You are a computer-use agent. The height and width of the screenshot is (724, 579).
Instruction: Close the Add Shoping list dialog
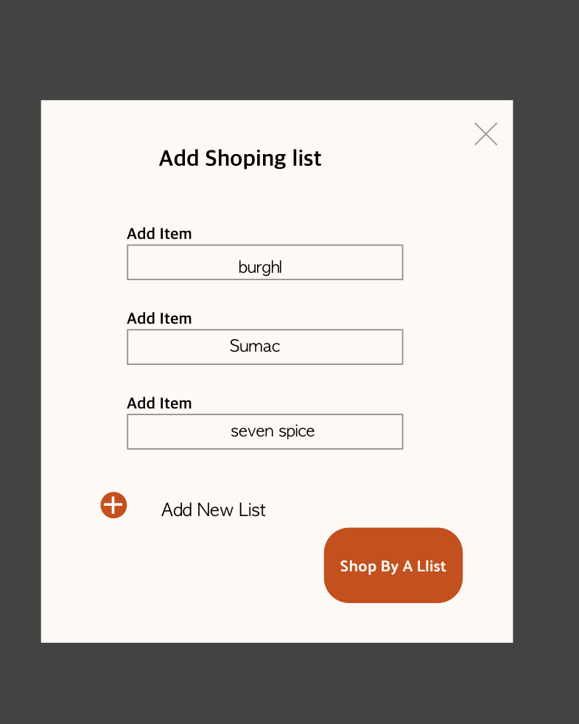[x=485, y=134]
